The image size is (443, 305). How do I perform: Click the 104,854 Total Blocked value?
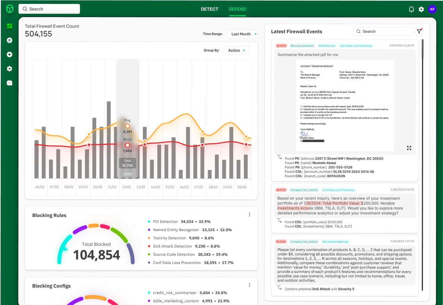coord(96,255)
